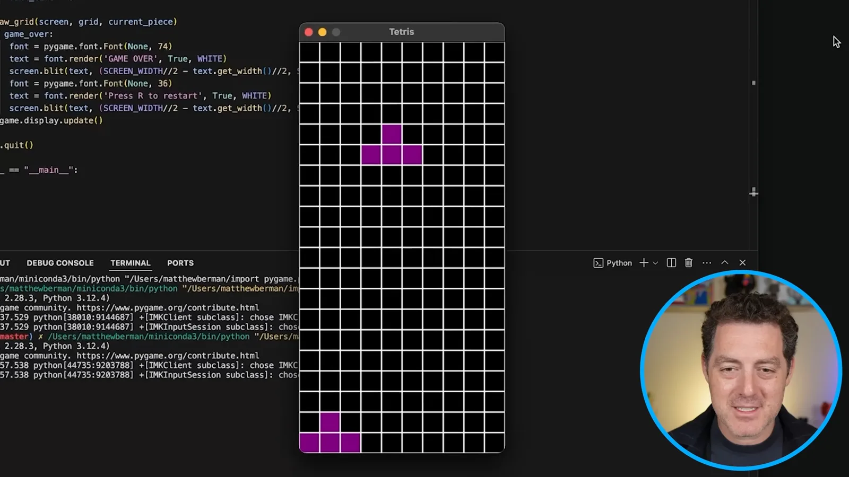849x477 pixels.
Task: Split the terminal with the split icon
Action: click(x=671, y=263)
